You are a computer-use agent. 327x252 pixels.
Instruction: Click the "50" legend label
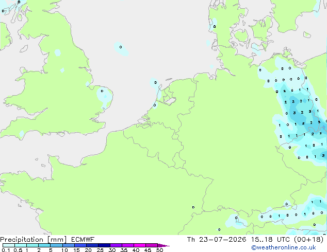click(159, 250)
